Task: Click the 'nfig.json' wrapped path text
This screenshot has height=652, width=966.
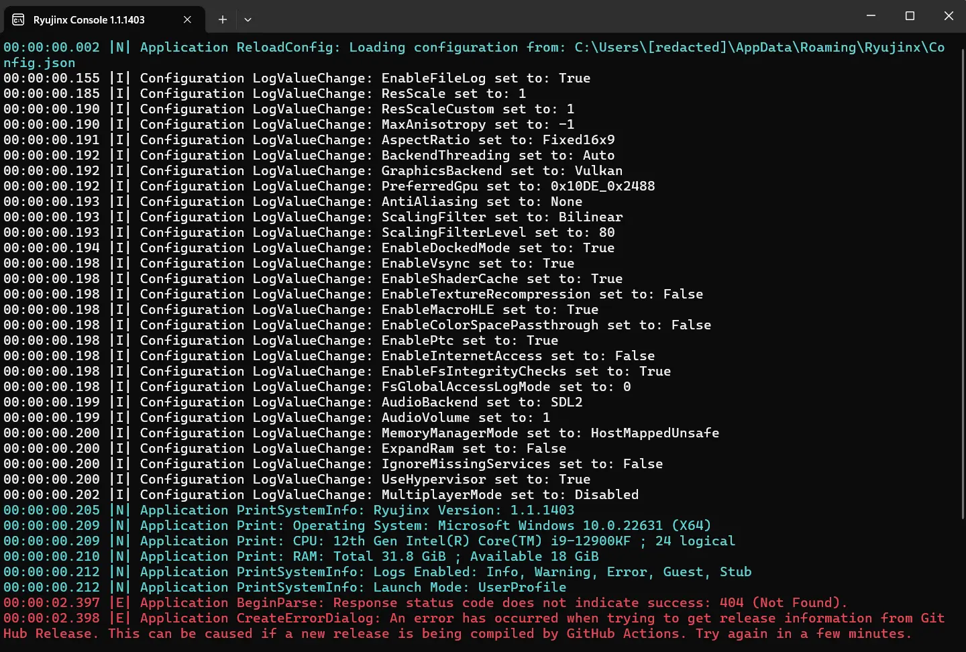Action: [x=40, y=62]
